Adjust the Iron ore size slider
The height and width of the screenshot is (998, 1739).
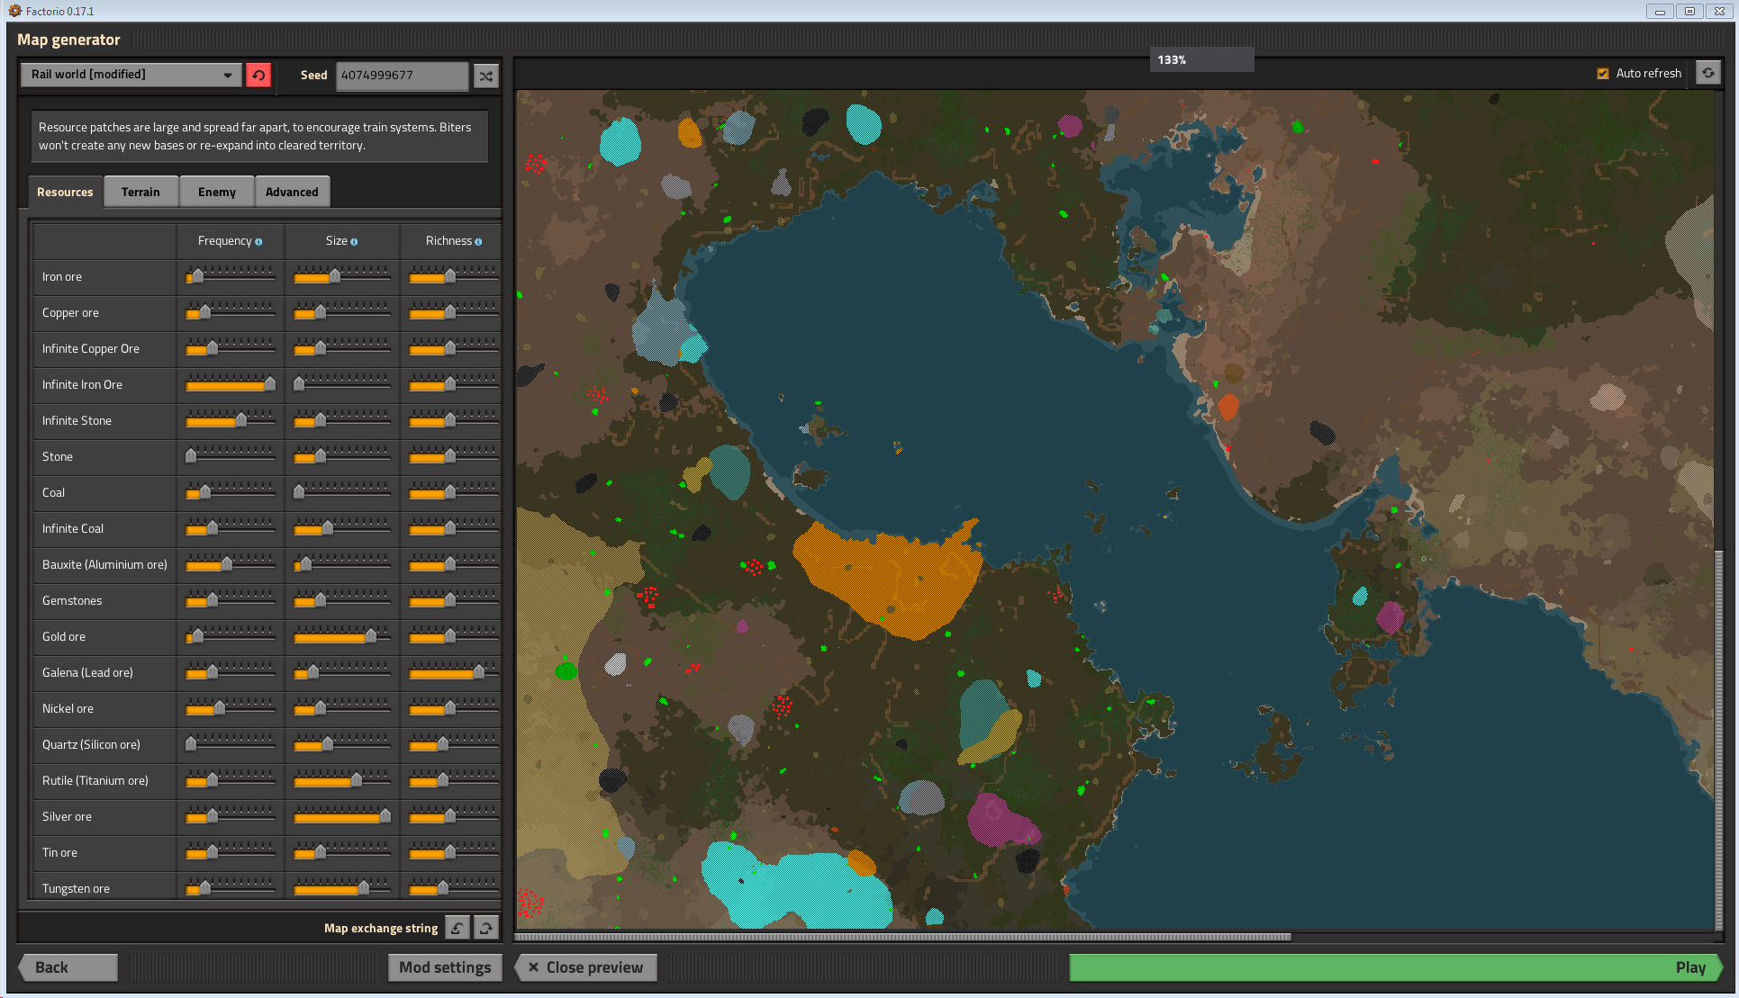341,276
